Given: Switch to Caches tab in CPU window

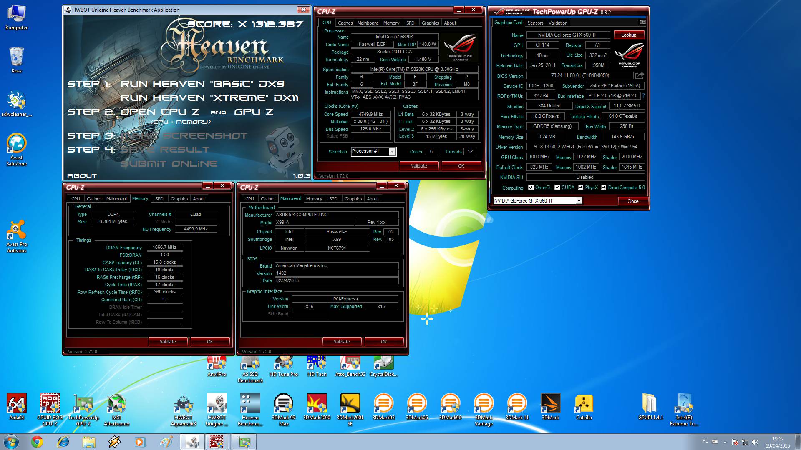Looking at the screenshot, I should pyautogui.click(x=345, y=23).
